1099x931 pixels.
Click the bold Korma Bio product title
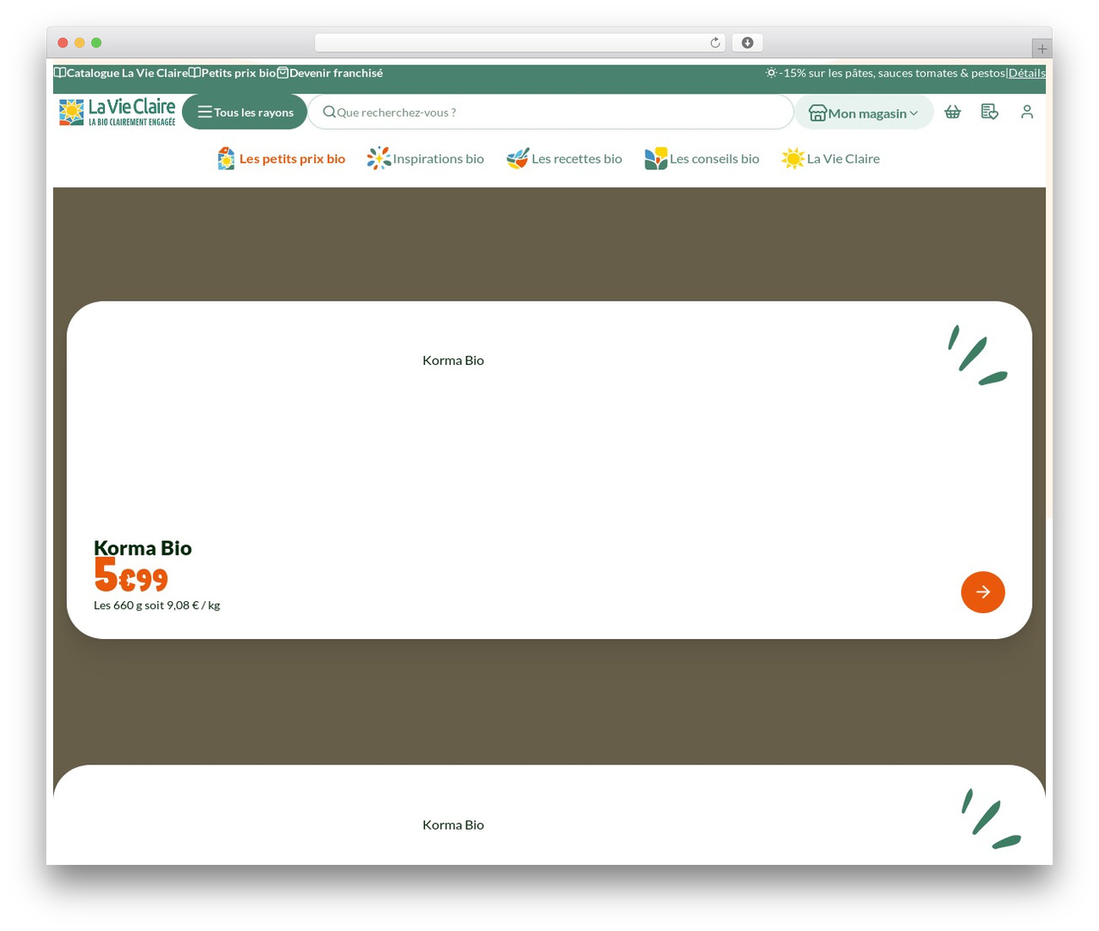coord(143,548)
